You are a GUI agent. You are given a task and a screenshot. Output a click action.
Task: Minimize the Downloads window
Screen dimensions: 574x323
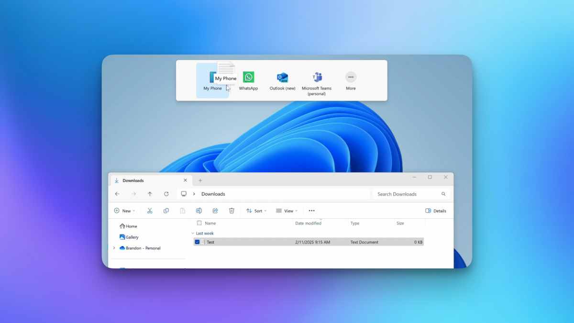(x=414, y=177)
